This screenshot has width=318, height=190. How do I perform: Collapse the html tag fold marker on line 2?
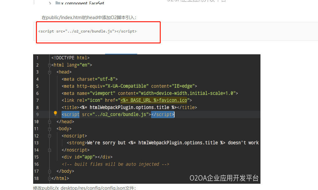tap(49, 65)
